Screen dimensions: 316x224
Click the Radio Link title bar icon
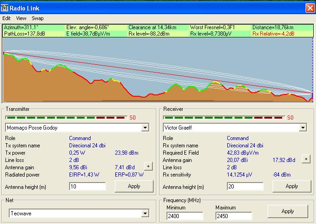coord(5,7)
